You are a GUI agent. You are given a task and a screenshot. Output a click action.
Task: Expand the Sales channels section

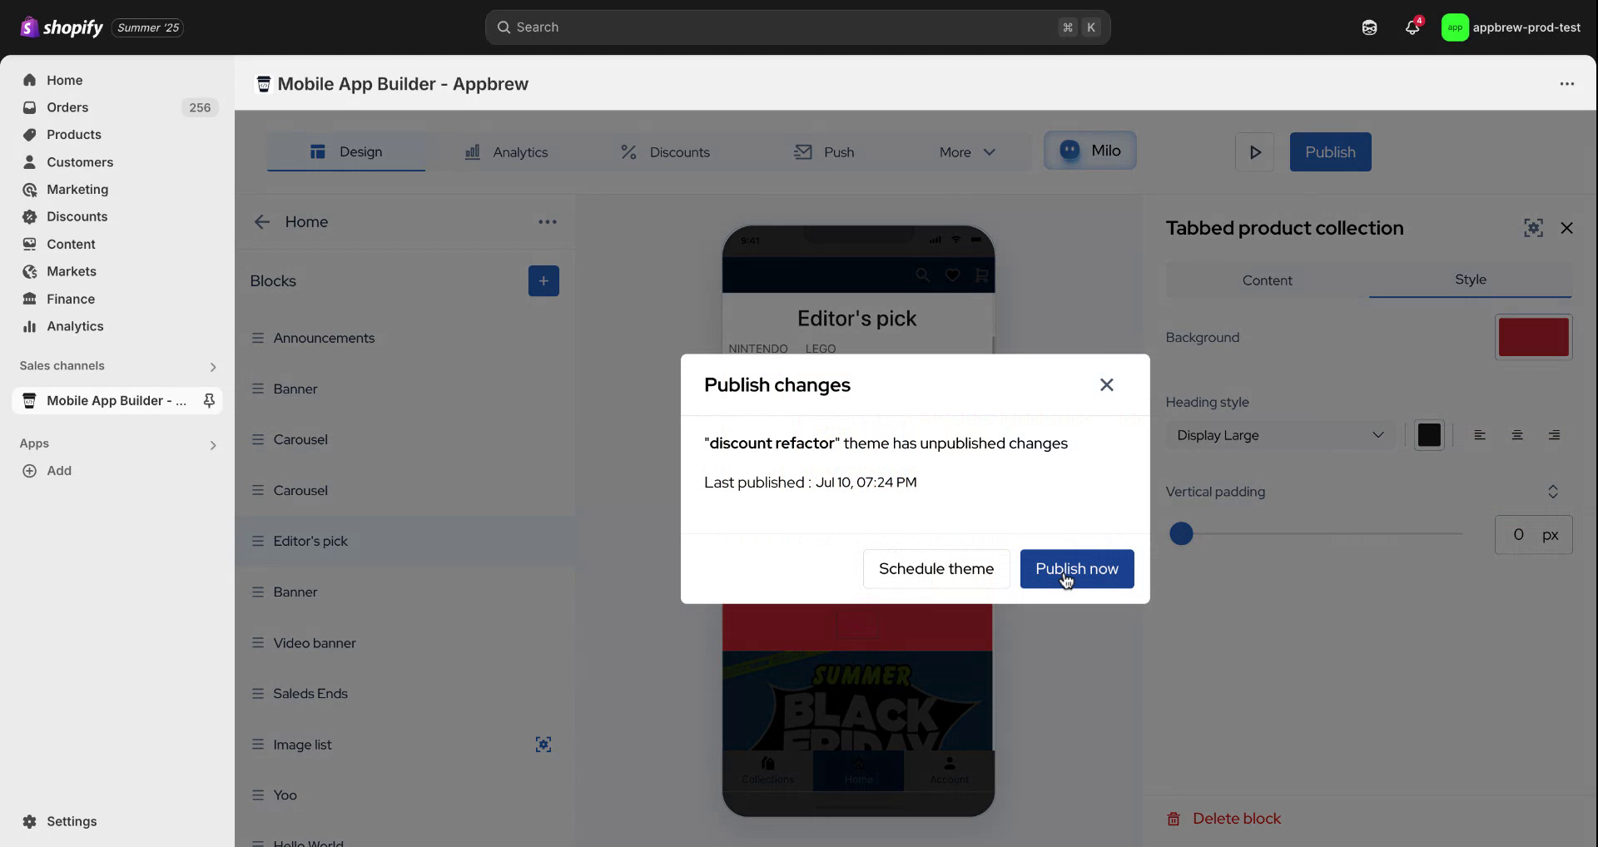pyautogui.click(x=213, y=367)
